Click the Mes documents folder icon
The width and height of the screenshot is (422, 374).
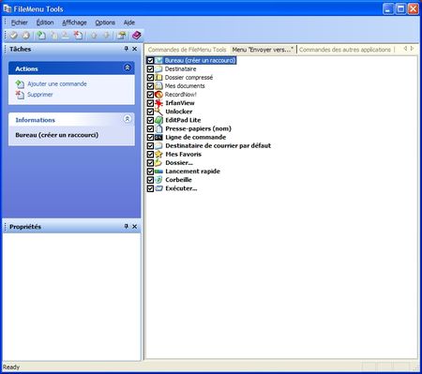tap(158, 86)
